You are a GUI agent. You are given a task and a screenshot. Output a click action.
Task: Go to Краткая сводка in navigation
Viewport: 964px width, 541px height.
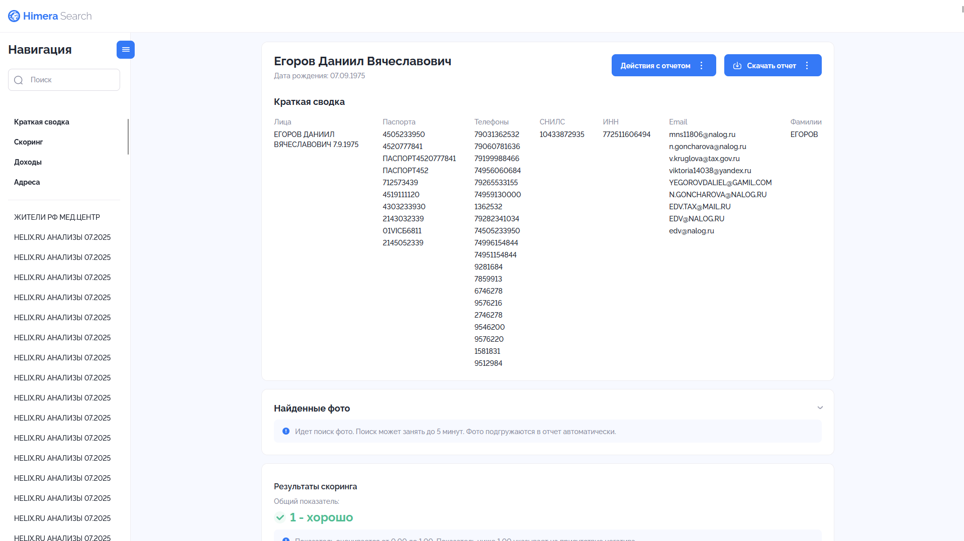tap(42, 122)
